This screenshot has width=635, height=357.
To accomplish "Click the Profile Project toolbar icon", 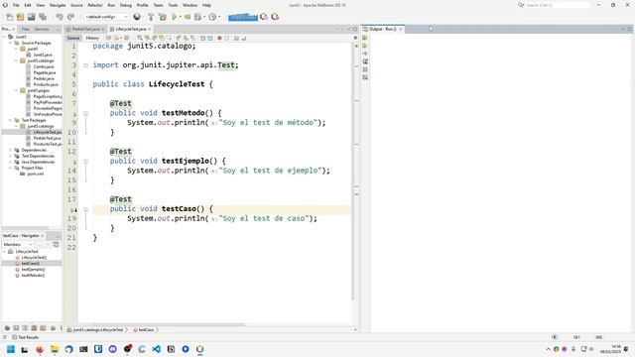I will point(212,17).
